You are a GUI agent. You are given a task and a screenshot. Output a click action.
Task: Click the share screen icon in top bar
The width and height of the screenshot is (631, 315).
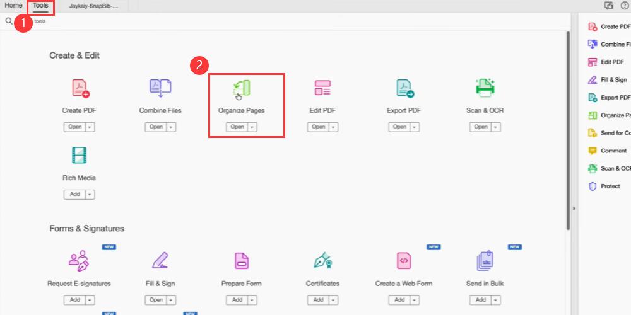point(609,5)
